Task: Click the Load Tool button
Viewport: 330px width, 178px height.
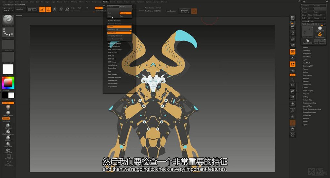Action: coord(307,6)
